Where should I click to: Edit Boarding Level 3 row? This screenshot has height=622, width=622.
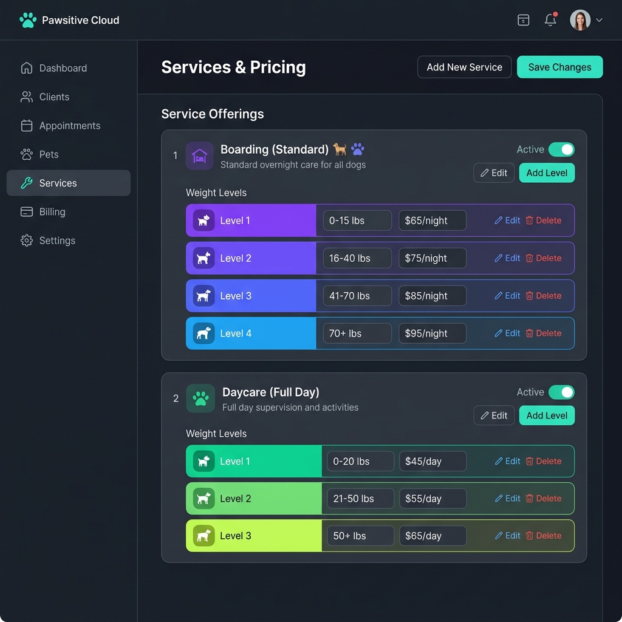507,296
